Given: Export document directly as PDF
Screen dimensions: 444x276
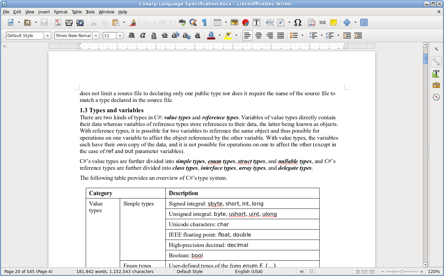Looking at the screenshot, I should point(58,23).
